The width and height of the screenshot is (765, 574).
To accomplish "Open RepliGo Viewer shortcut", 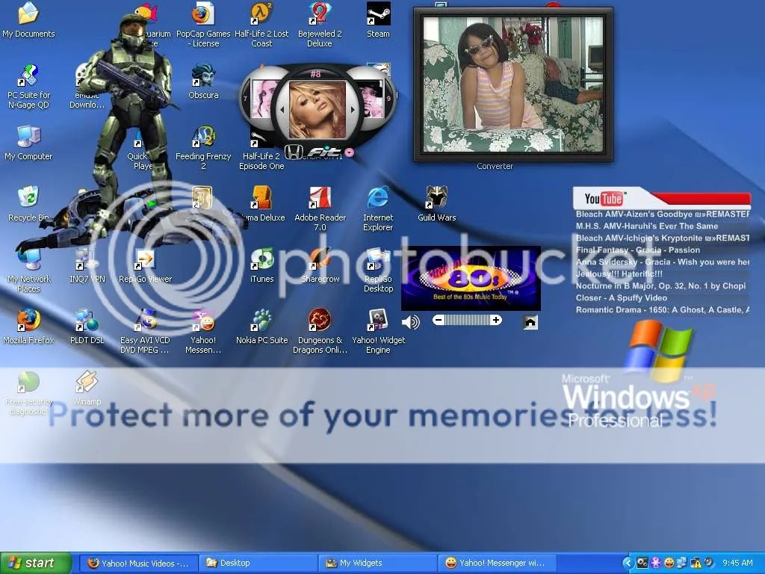I will click(146, 265).
